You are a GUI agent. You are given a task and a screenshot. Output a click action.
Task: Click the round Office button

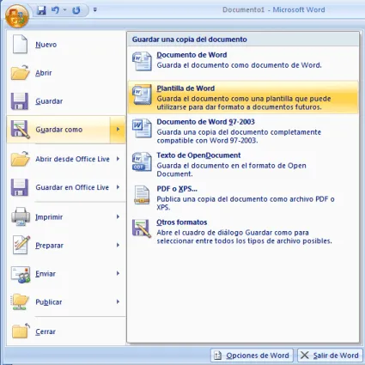17,16
